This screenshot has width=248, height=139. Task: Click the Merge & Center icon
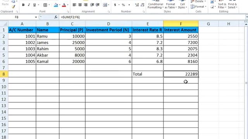point(105,5)
